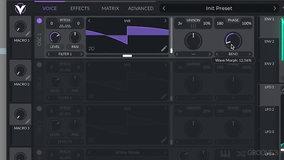The width and height of the screenshot is (284, 160).
Task: Select the ENV 2 tab
Action: 269,41
